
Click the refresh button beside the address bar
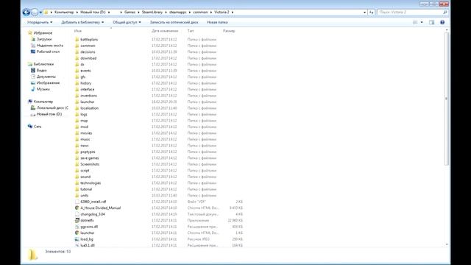click(x=372, y=13)
